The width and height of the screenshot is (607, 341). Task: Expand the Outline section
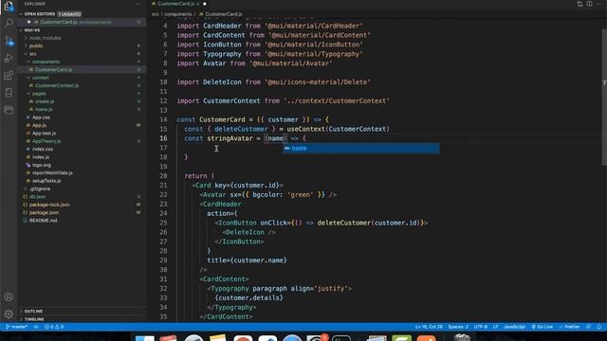(33, 311)
